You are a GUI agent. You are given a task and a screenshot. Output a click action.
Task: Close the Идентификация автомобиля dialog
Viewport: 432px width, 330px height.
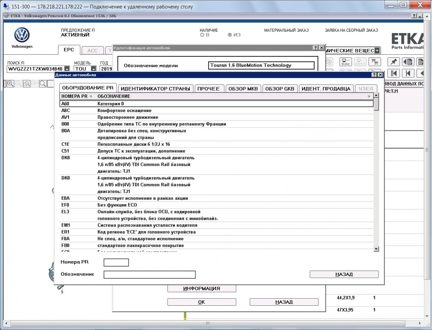click(322, 48)
